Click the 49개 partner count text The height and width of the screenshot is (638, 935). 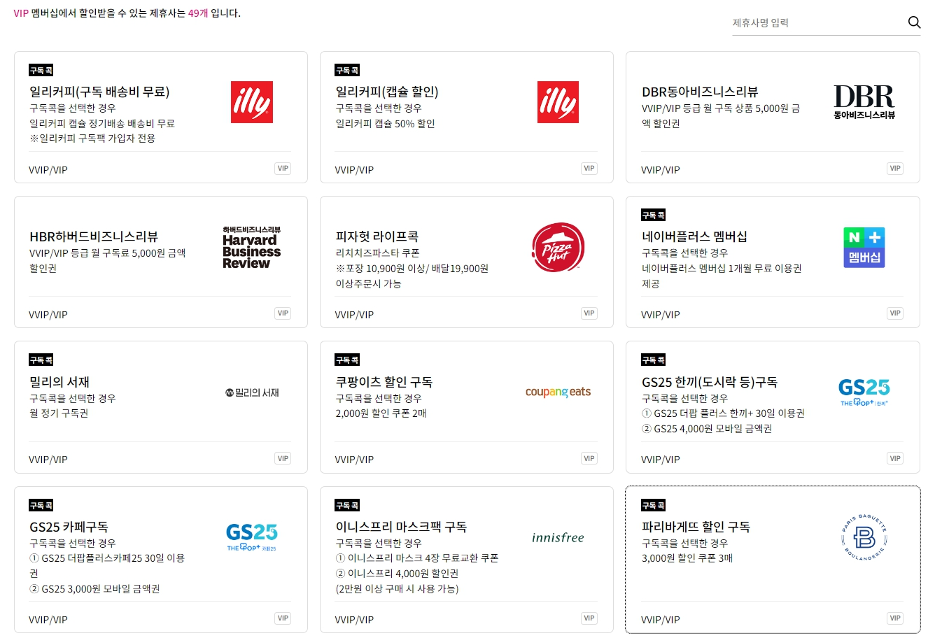point(198,13)
